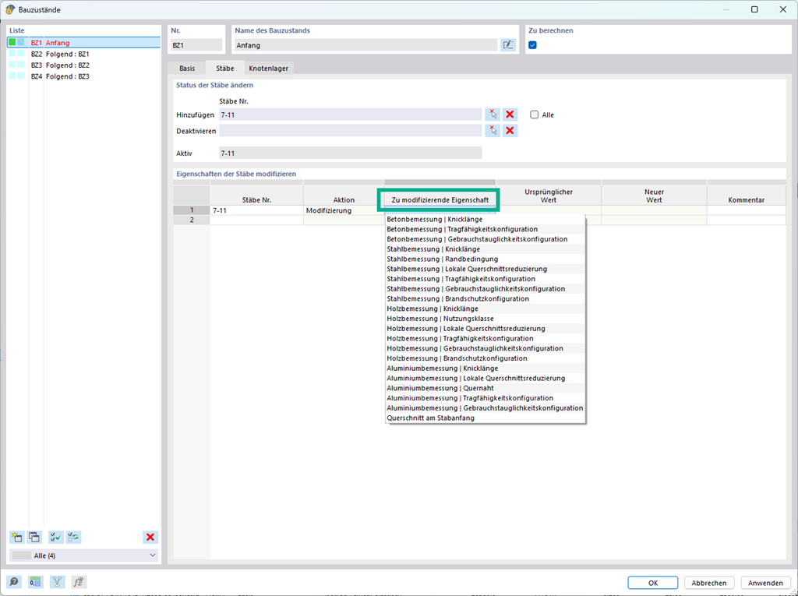Switch to the Basis tab
This screenshot has height=596, width=798.
pos(187,69)
